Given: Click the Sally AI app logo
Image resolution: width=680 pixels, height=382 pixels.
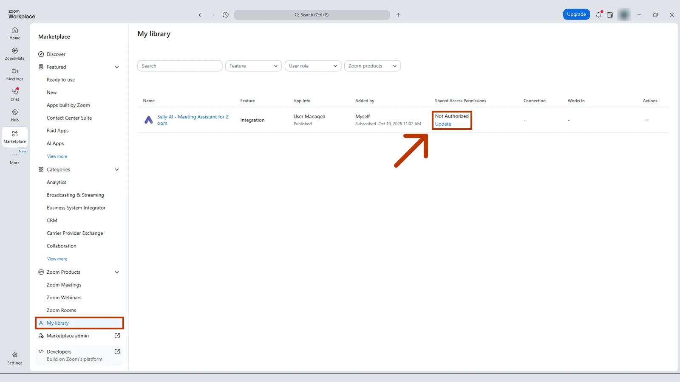Looking at the screenshot, I should [149, 120].
